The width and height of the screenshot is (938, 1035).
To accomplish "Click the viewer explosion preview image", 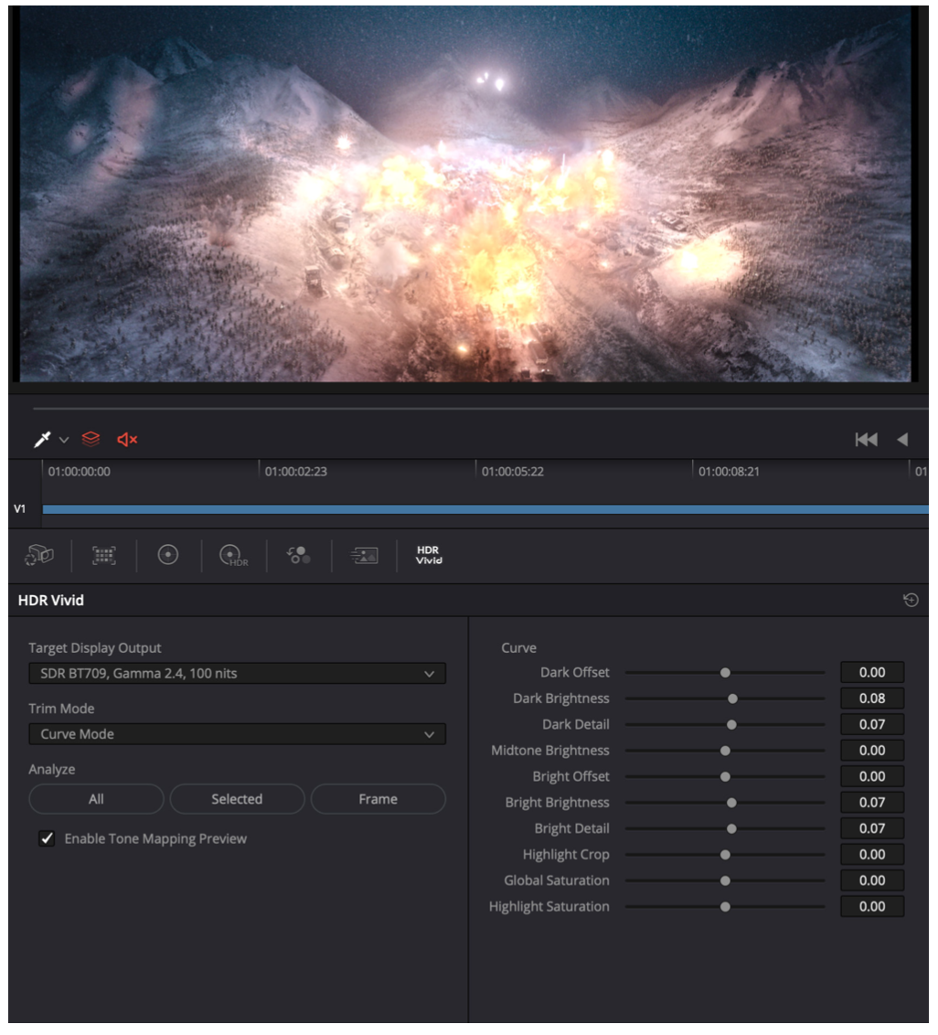I will (x=465, y=194).
